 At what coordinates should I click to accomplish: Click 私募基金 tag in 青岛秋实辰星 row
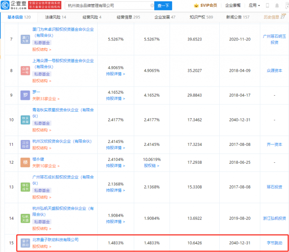pyautogui.click(x=42, y=123)
